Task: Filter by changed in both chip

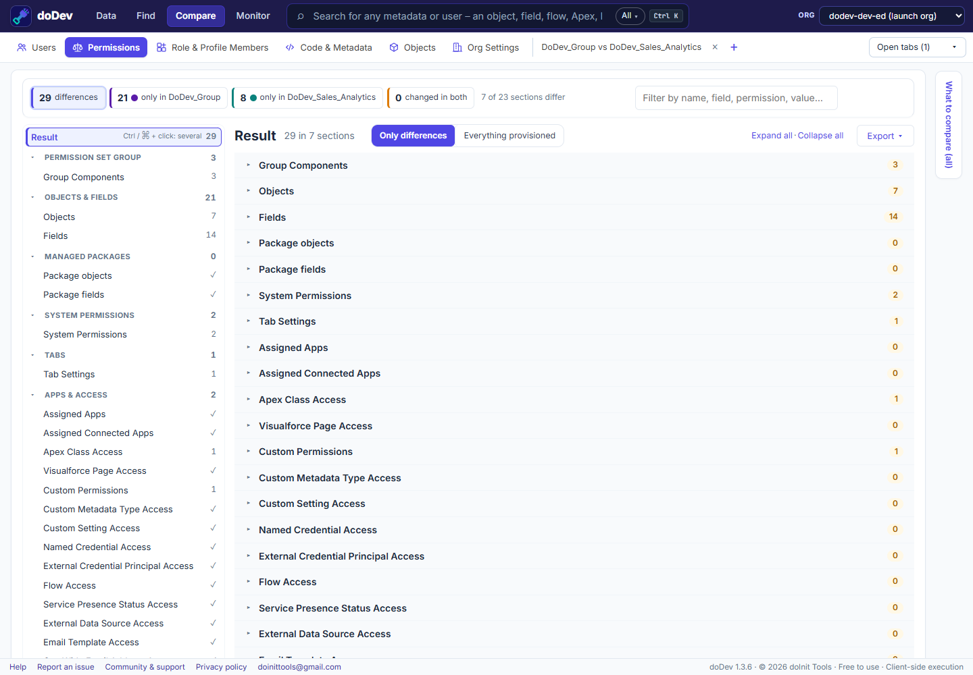Action: [x=431, y=98]
